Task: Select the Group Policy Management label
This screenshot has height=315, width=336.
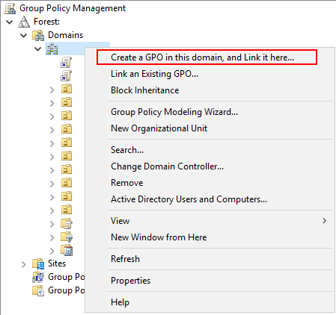Action: pyautogui.click(x=73, y=8)
